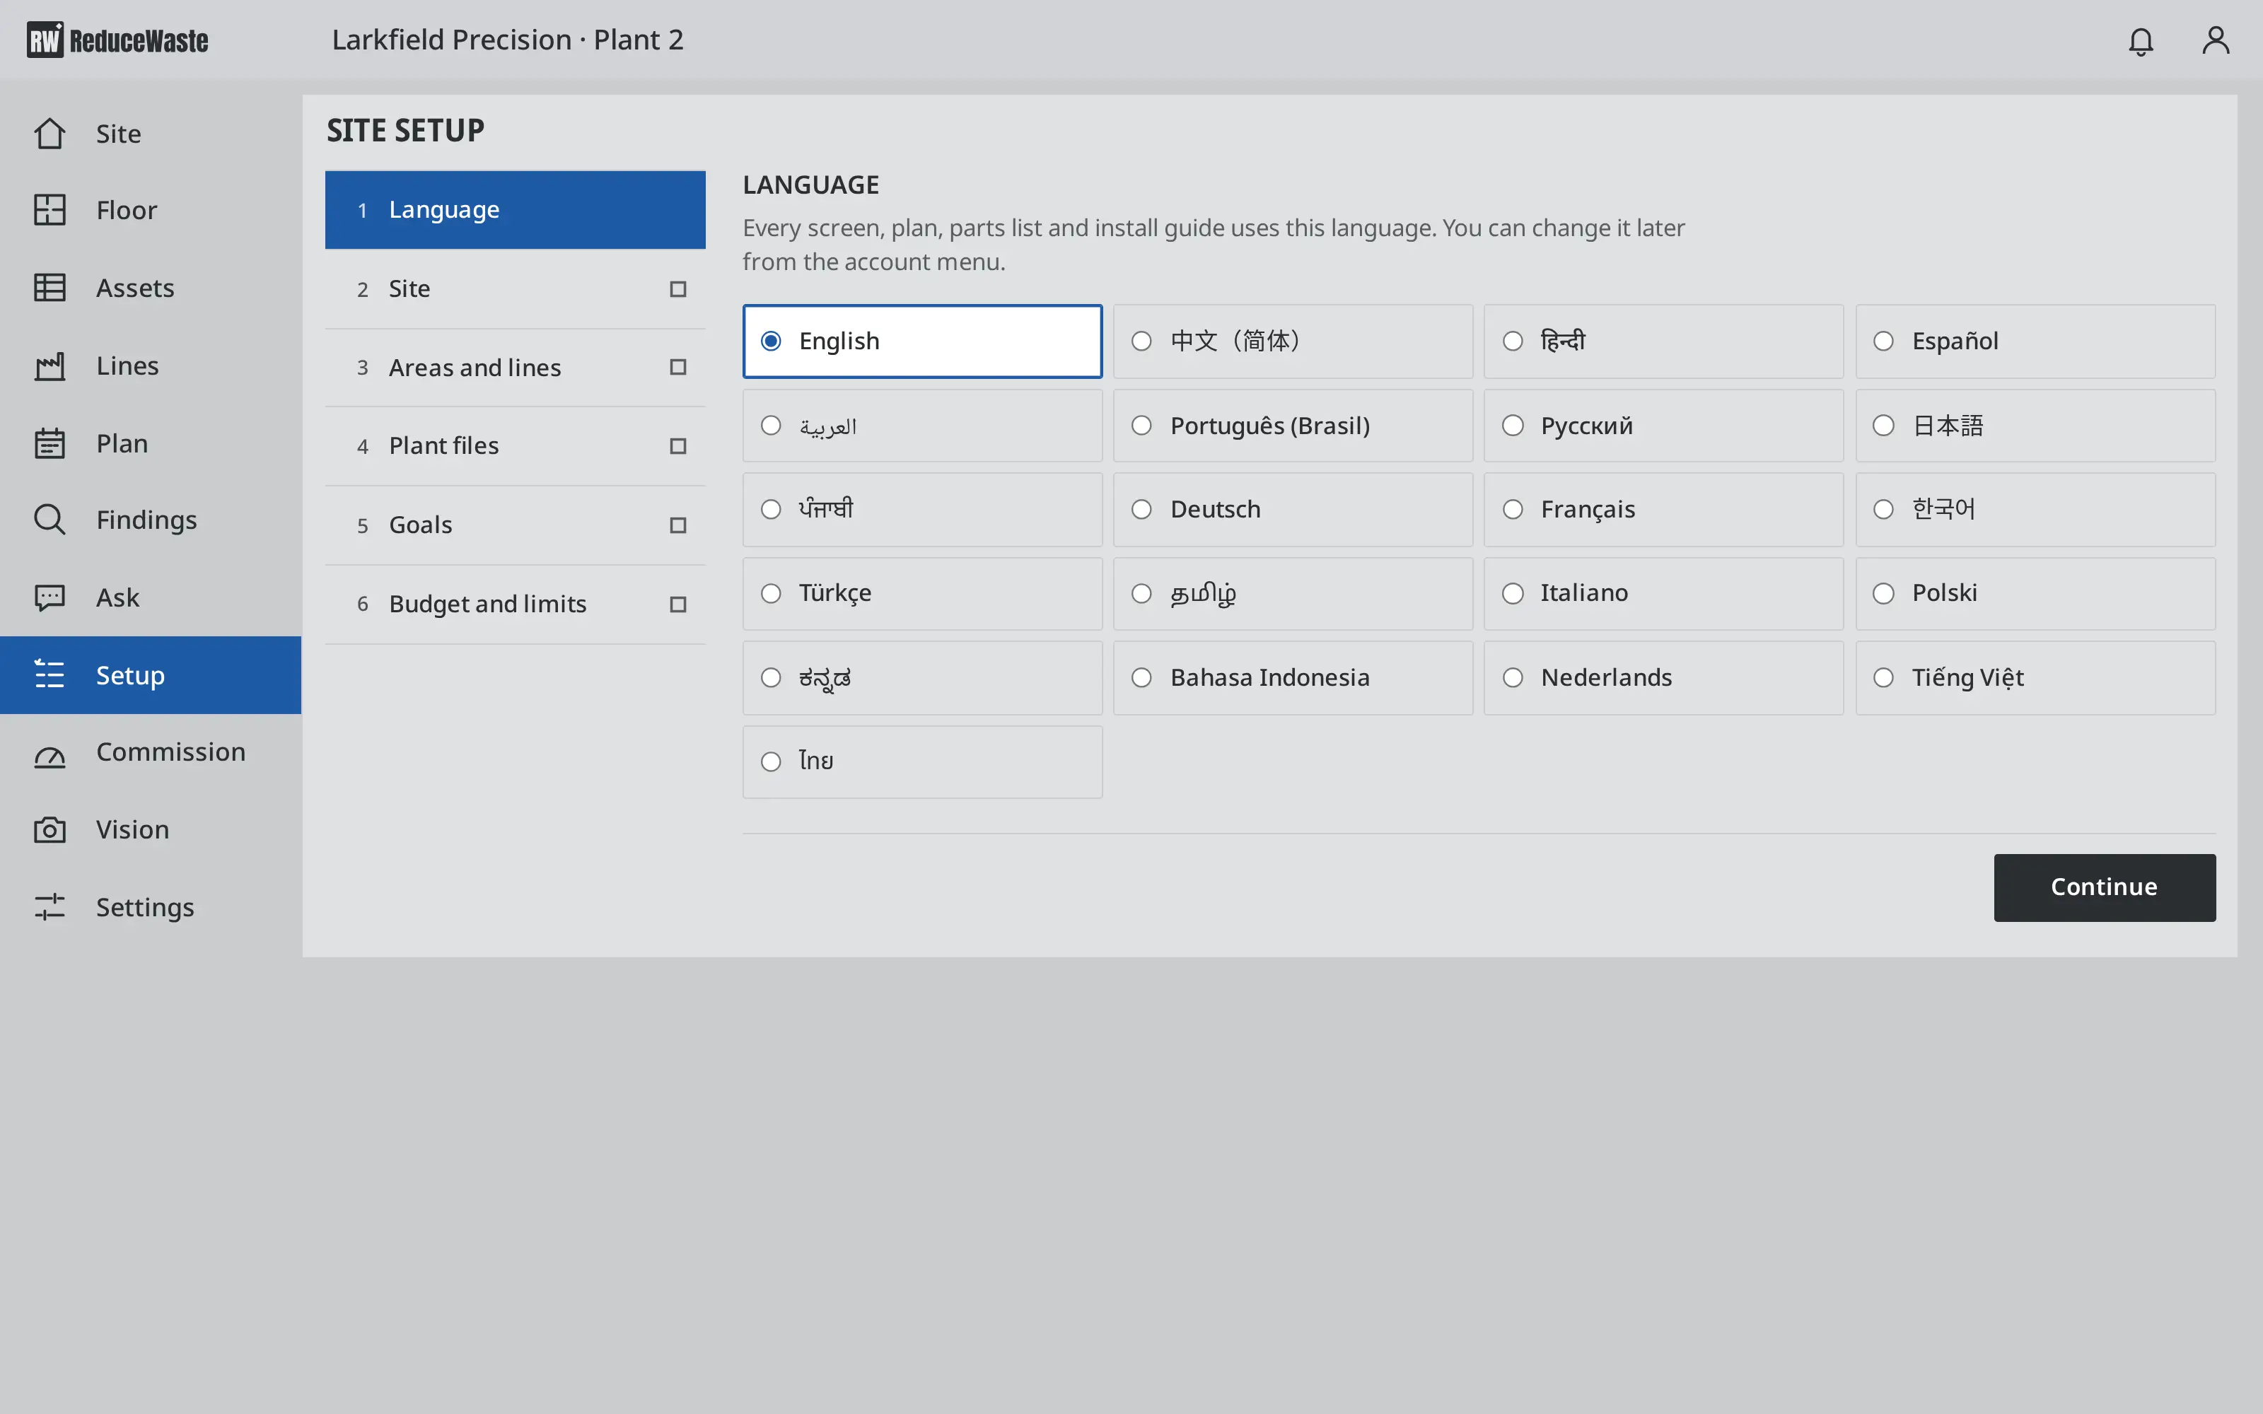2263x1414 pixels.
Task: Go to step 5 Goals
Action: pyautogui.click(x=516, y=525)
